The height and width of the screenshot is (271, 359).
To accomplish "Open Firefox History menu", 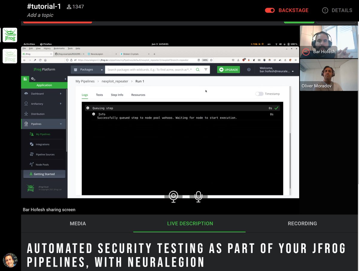I will (x=47, y=48).
